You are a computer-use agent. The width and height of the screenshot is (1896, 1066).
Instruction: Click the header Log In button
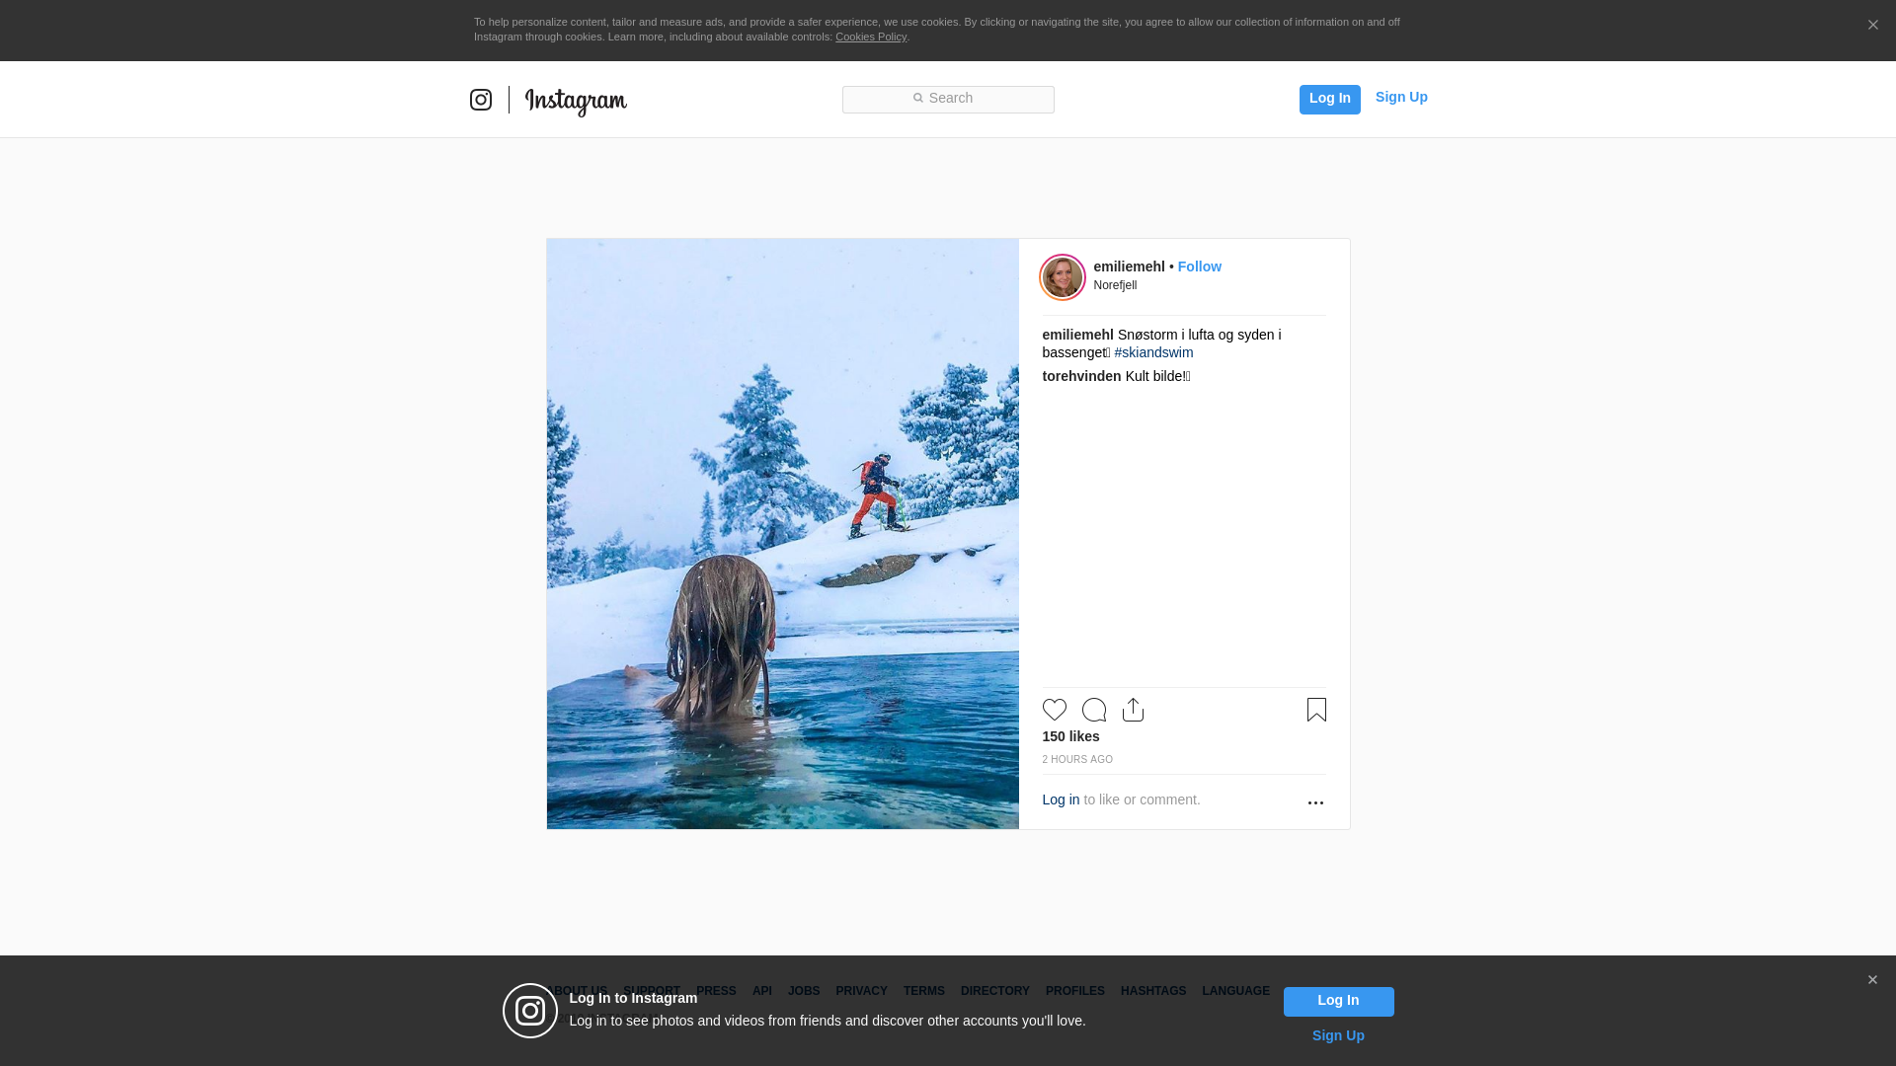1329,99
